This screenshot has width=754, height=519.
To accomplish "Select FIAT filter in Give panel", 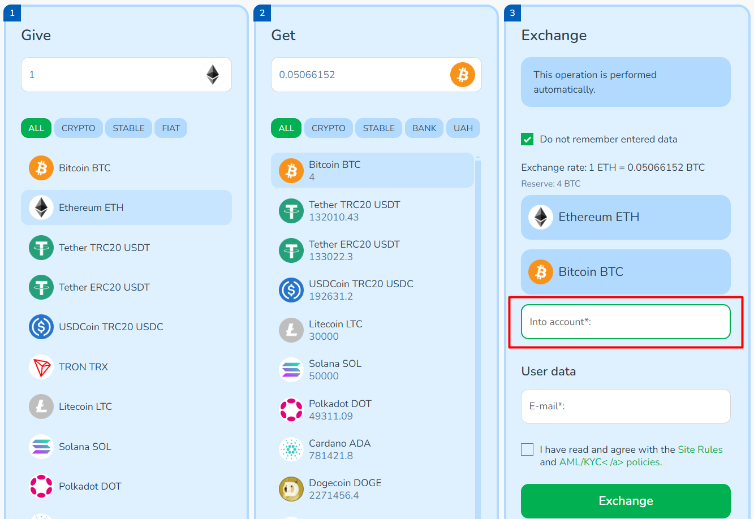I will pos(171,128).
